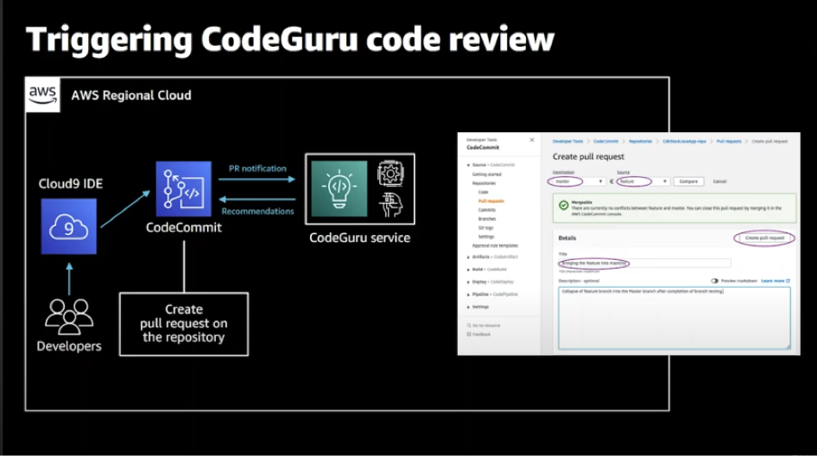Click the "Create pull request" page heading

(x=588, y=156)
